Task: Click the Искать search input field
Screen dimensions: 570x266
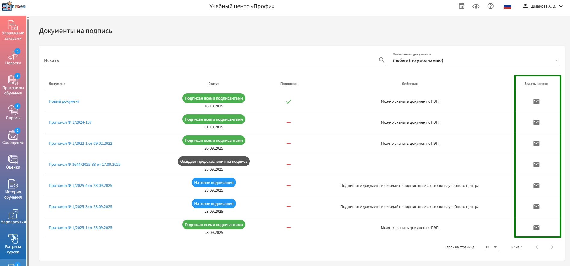Action: [x=211, y=60]
